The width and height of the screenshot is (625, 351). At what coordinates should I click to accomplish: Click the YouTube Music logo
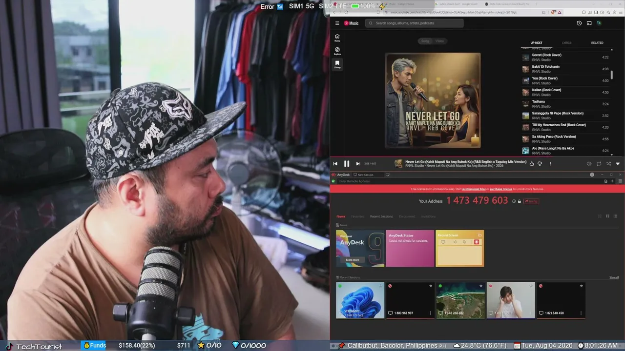click(351, 23)
